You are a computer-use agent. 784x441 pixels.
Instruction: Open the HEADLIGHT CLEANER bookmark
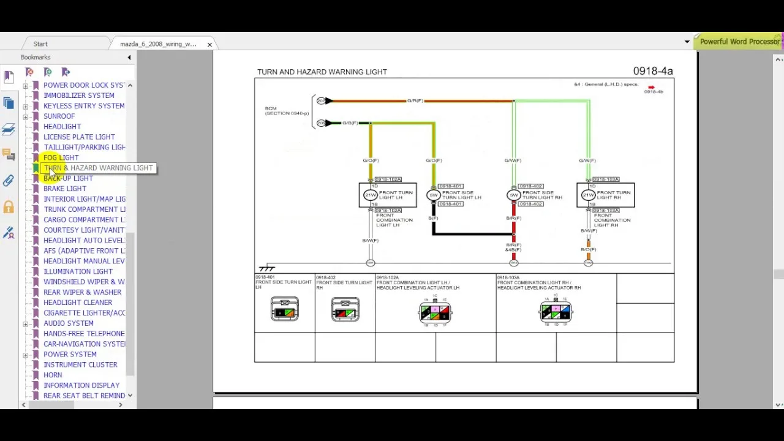(78, 303)
